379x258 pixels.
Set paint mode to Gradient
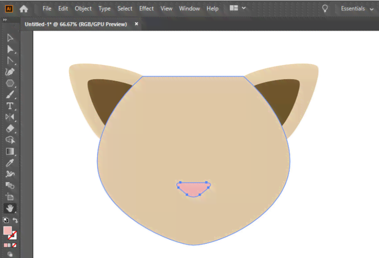10,245
